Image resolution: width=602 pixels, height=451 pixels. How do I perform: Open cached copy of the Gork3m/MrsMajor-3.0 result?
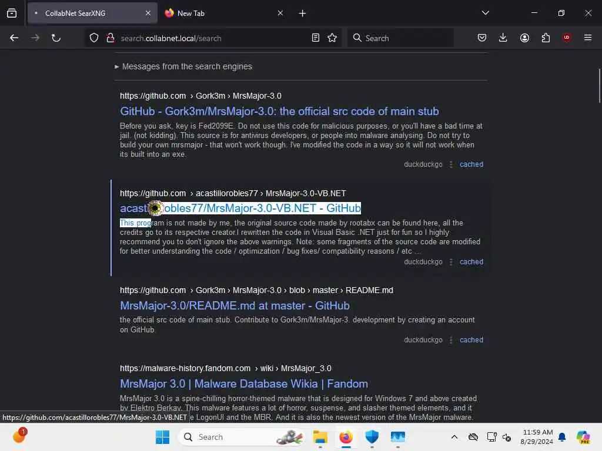[471, 164]
